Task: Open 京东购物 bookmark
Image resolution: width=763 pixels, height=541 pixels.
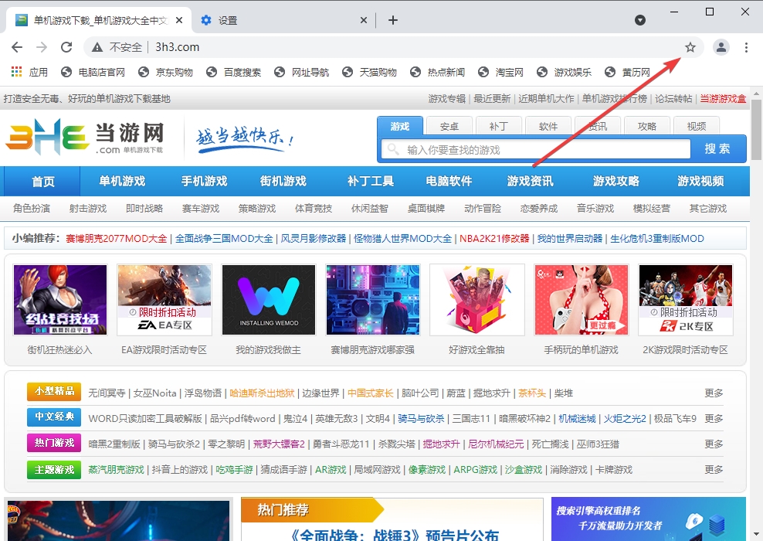Action: (x=165, y=72)
